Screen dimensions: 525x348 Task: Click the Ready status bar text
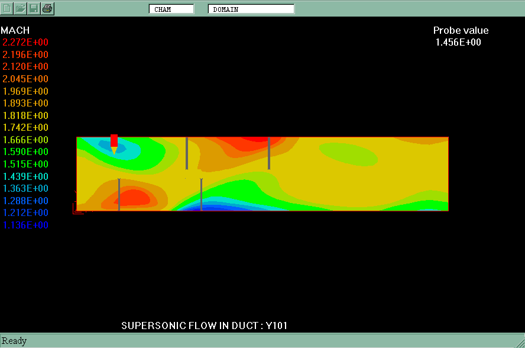click(14, 341)
